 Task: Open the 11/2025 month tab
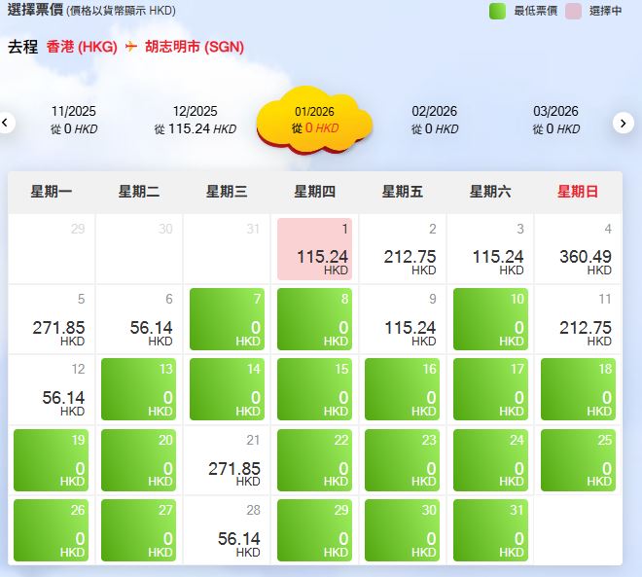74,120
